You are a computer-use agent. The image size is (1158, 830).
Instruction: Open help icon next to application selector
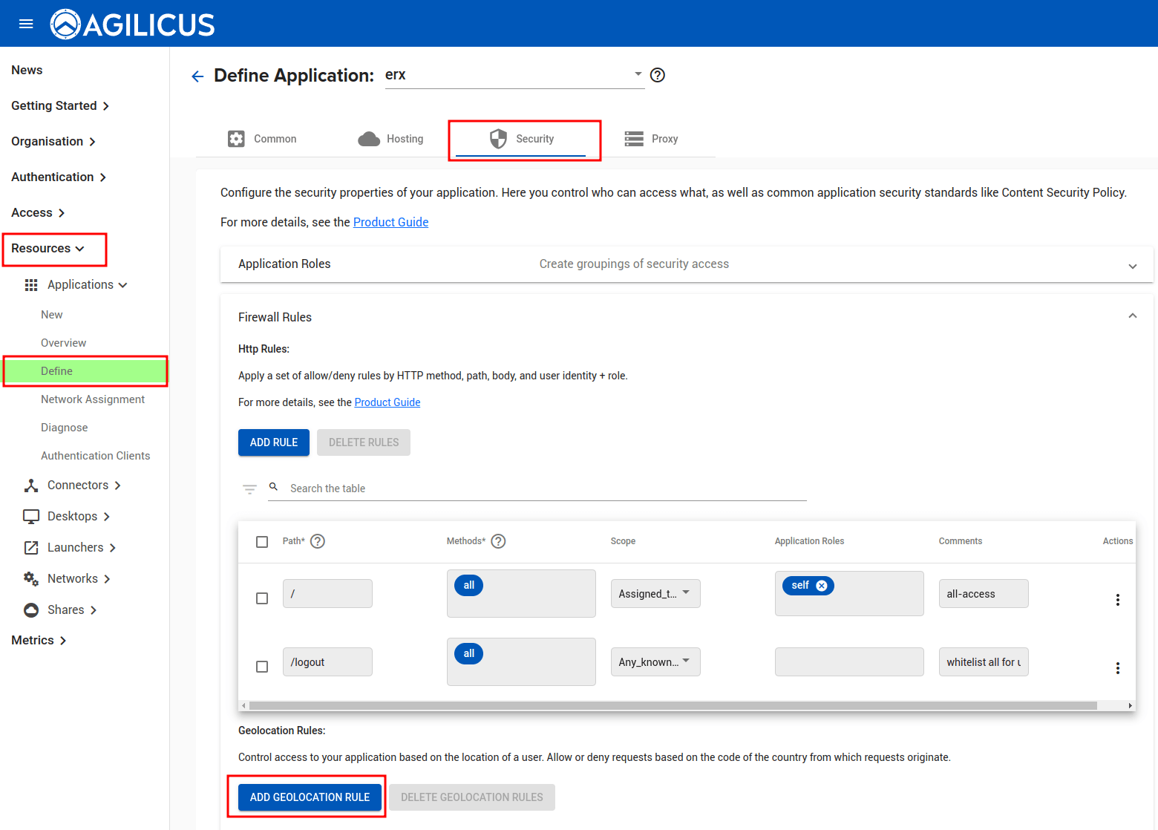click(657, 75)
